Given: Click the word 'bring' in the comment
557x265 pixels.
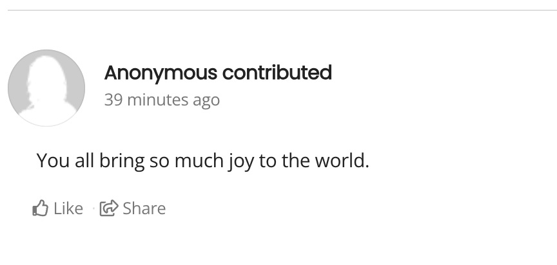Looking at the screenshot, I should click(x=122, y=161).
